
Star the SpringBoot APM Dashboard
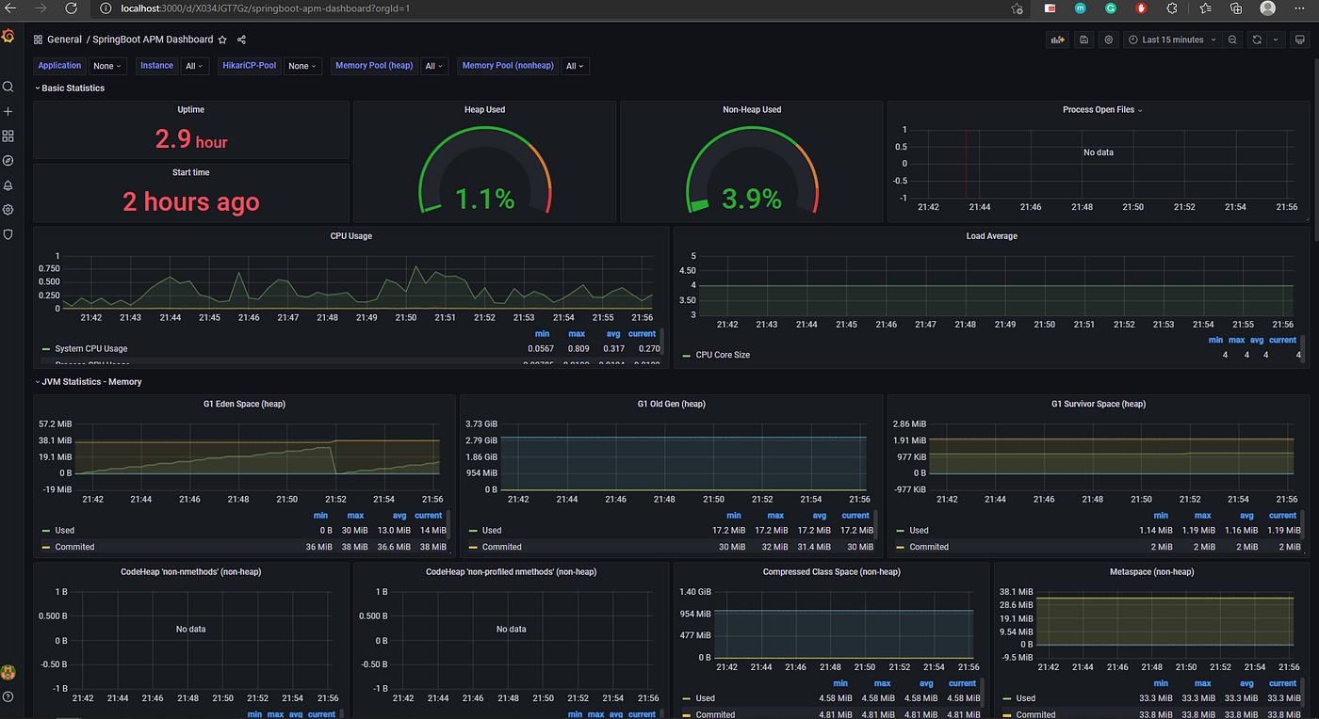coord(222,40)
